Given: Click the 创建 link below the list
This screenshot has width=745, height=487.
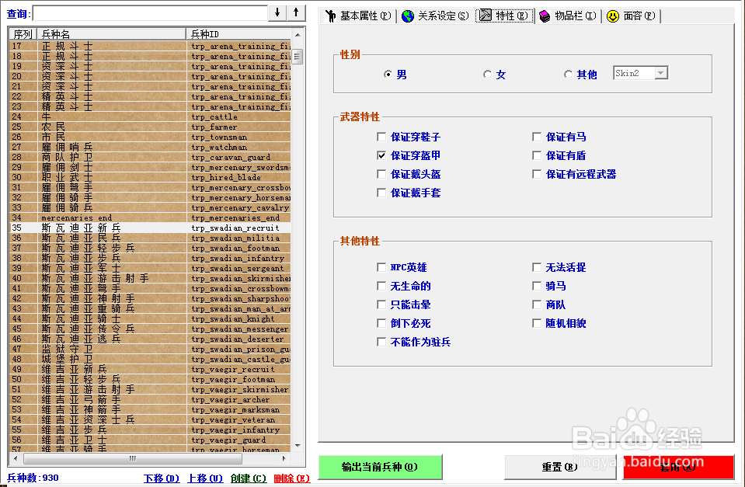Looking at the screenshot, I should 248,478.
